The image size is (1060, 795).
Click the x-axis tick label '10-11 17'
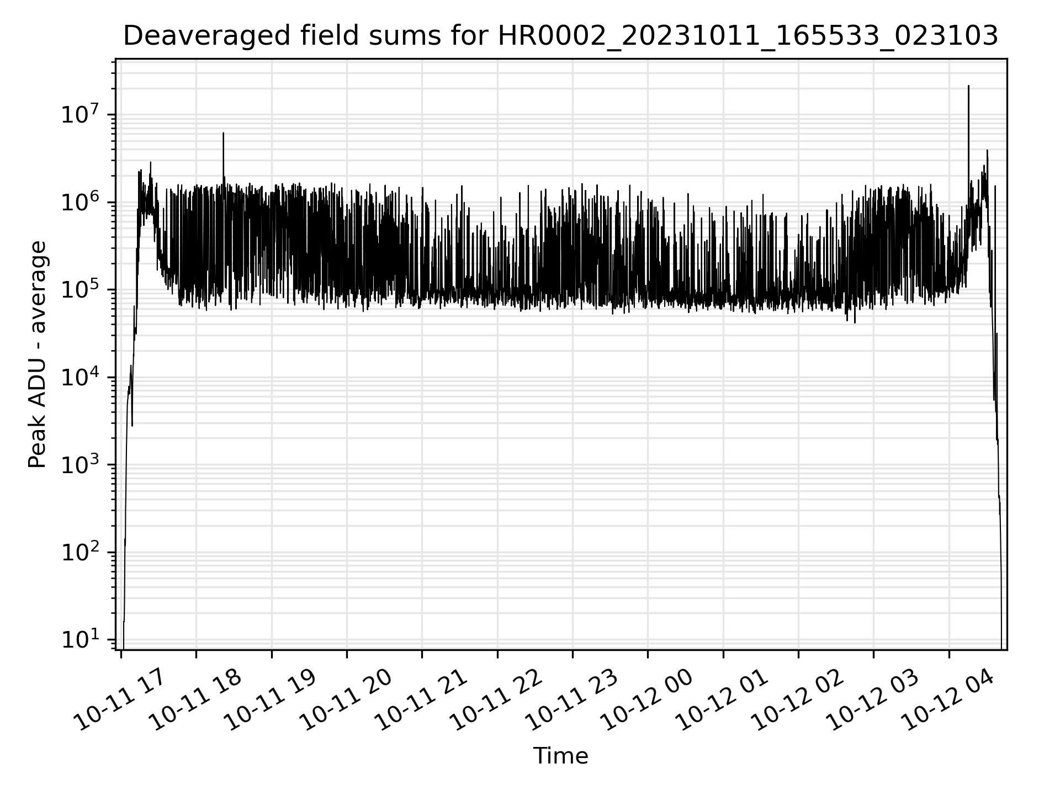pyautogui.click(x=120, y=699)
